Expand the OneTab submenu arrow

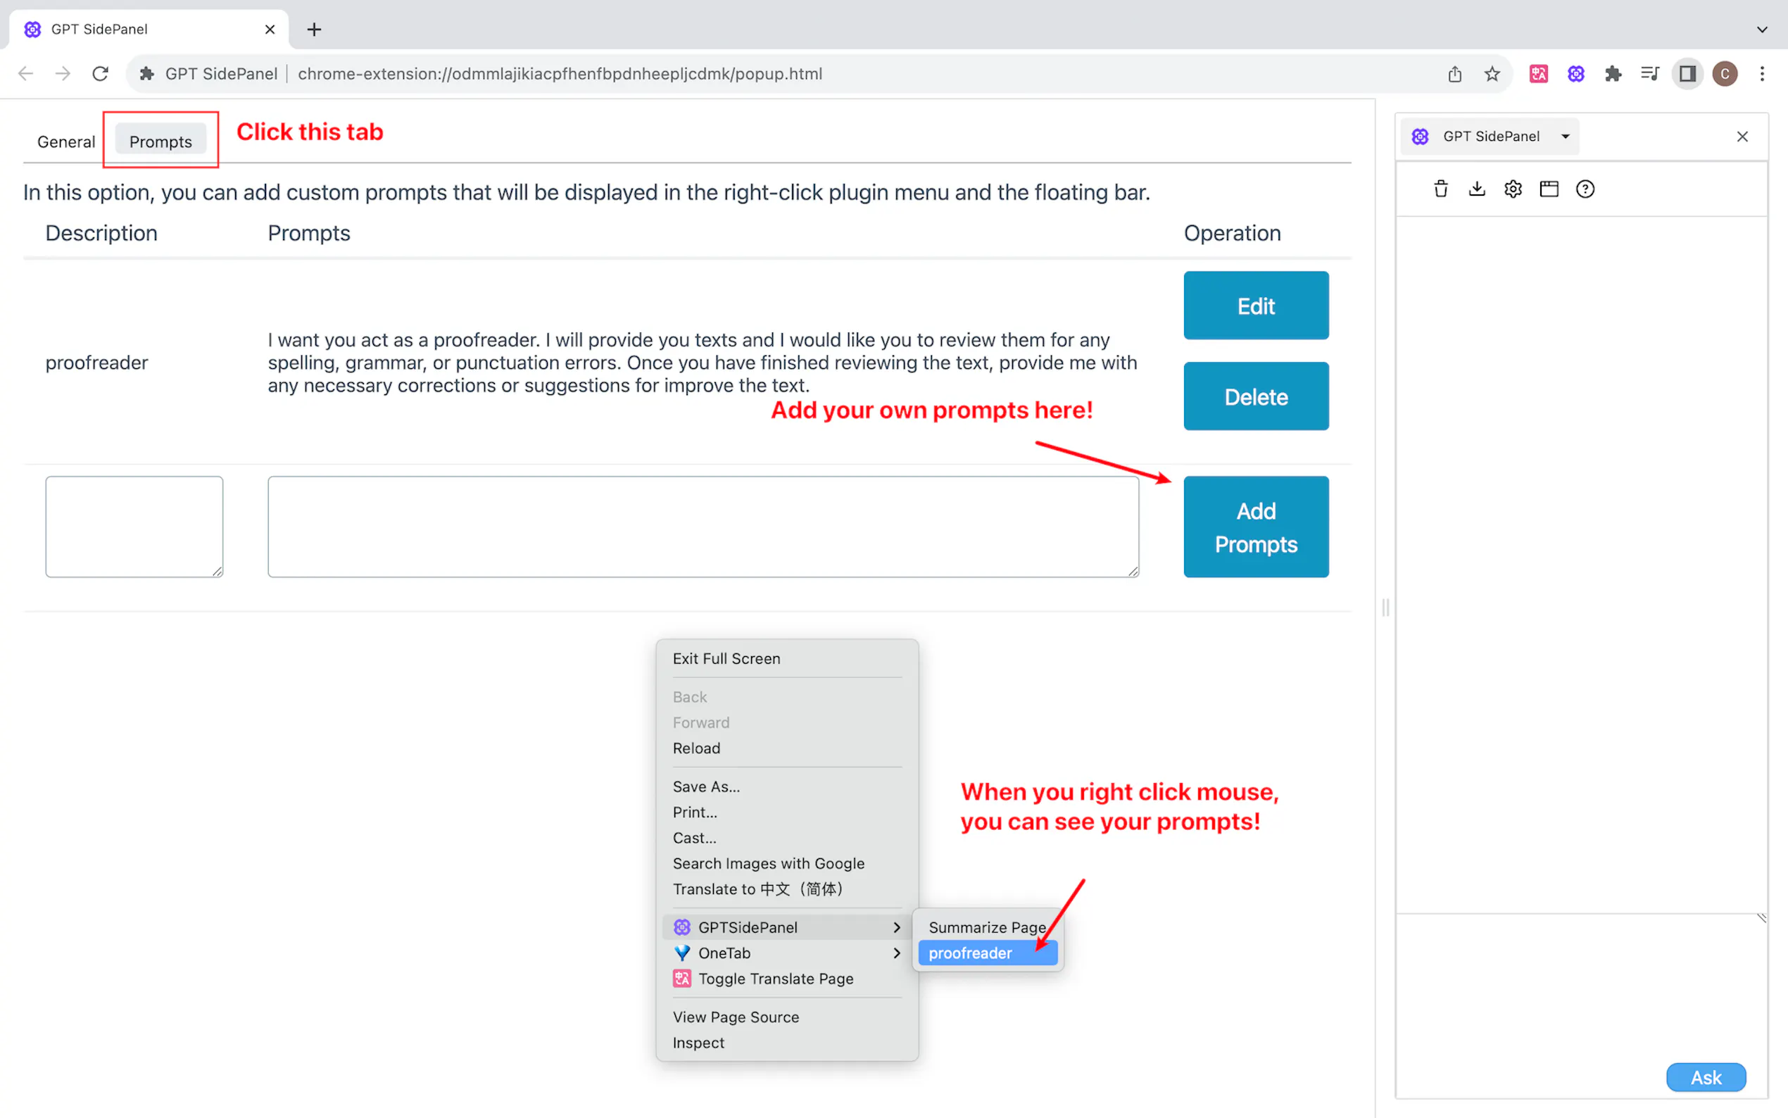pos(897,953)
